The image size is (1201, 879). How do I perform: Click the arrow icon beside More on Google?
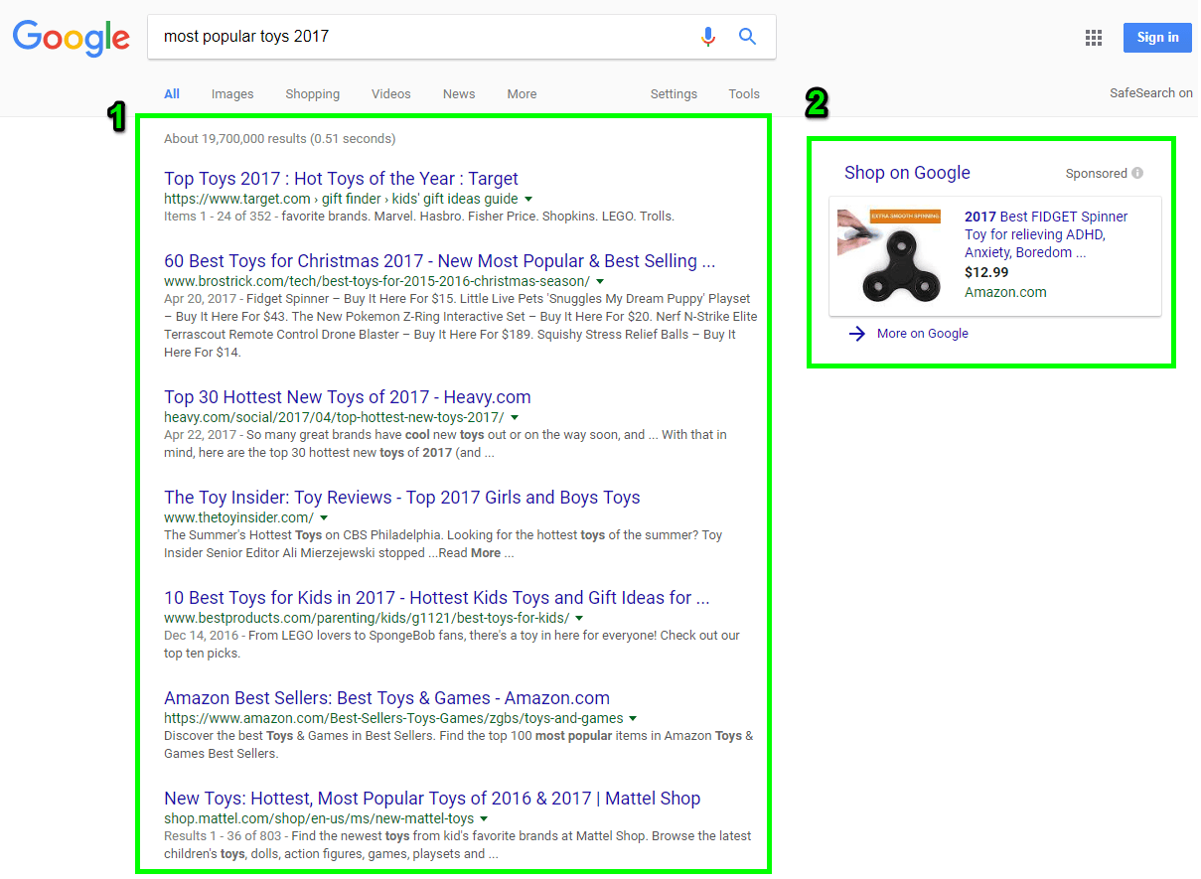[856, 334]
